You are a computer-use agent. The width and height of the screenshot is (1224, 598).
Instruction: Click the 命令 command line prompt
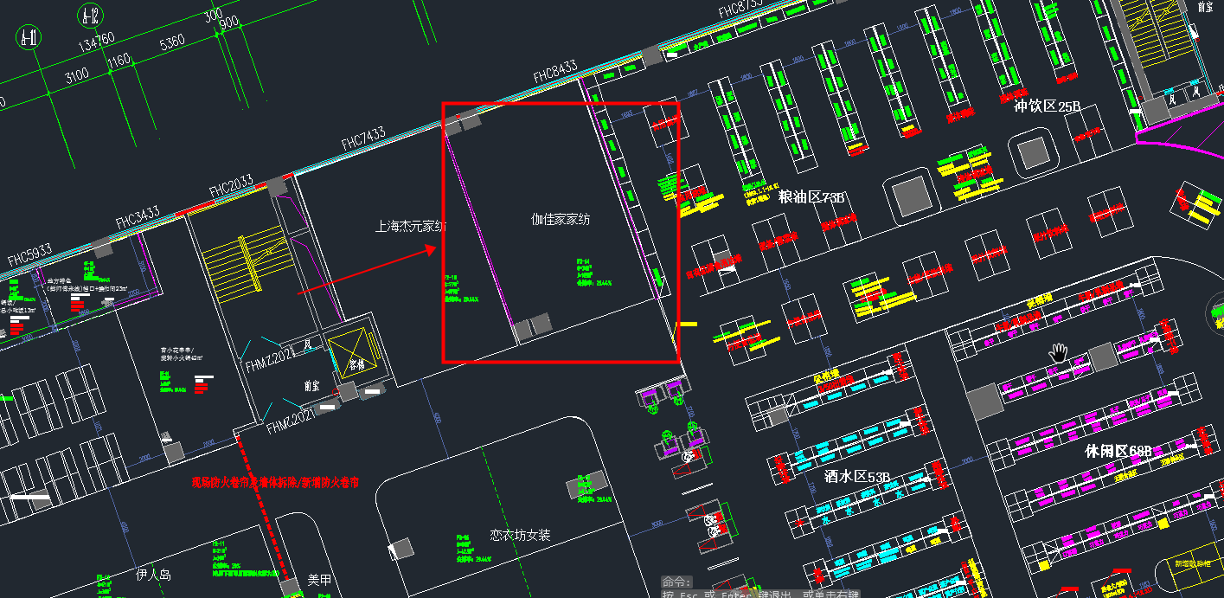tap(677, 582)
